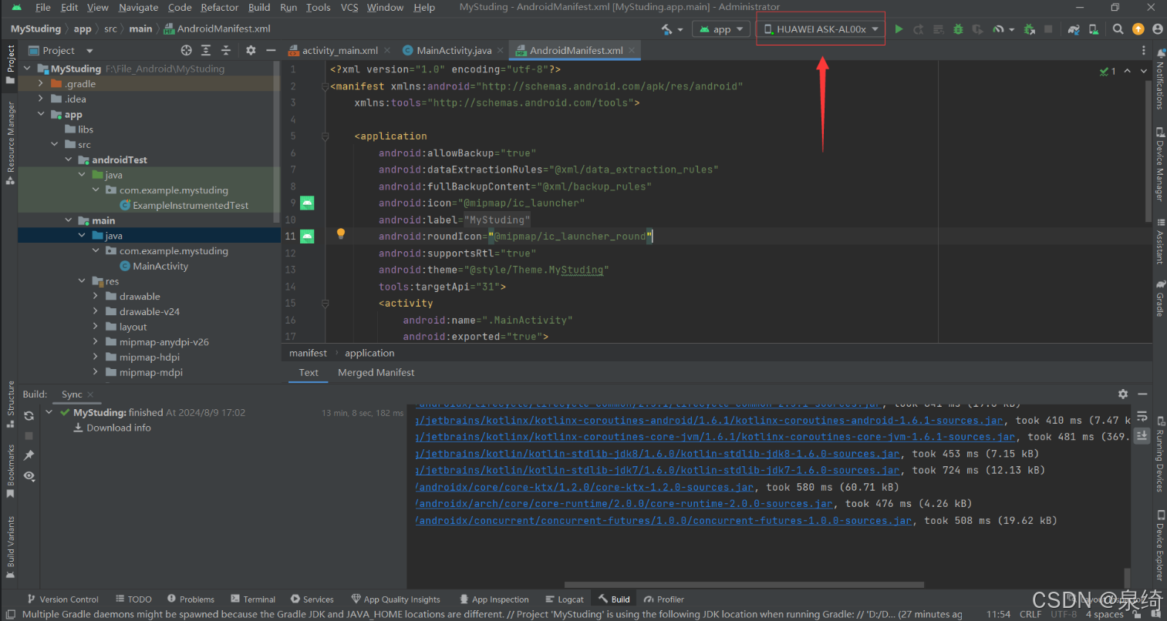Expand the mipmap-hdpi folder
Image resolution: width=1167 pixels, height=621 pixels.
tap(96, 357)
